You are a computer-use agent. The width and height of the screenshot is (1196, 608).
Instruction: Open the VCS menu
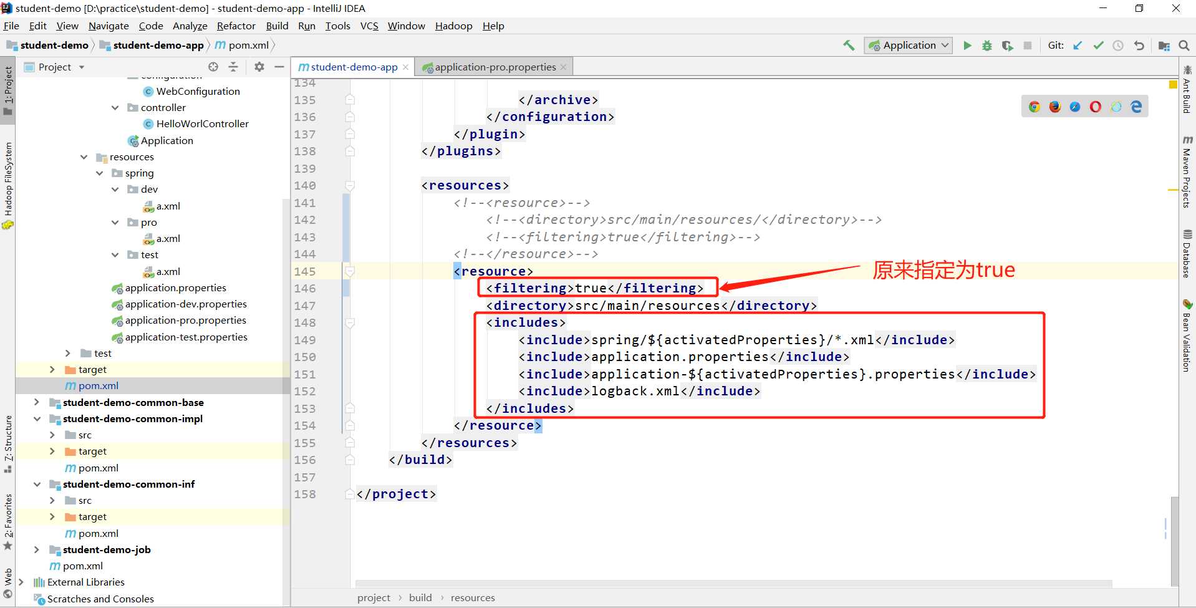tap(369, 26)
